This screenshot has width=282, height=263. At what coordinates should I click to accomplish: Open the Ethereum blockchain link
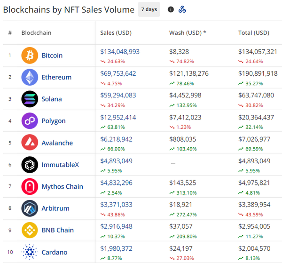pyautogui.click(x=56, y=77)
